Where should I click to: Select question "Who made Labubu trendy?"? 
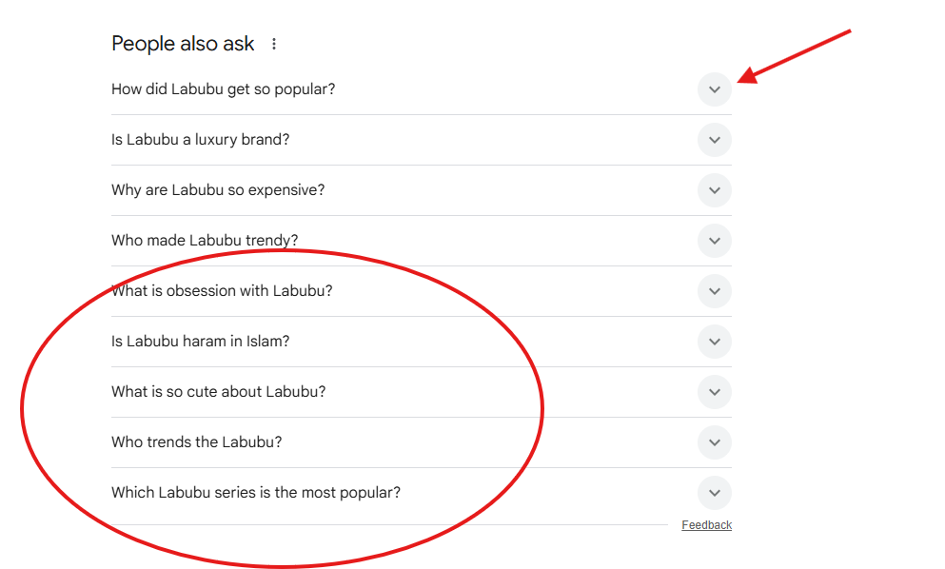click(211, 241)
